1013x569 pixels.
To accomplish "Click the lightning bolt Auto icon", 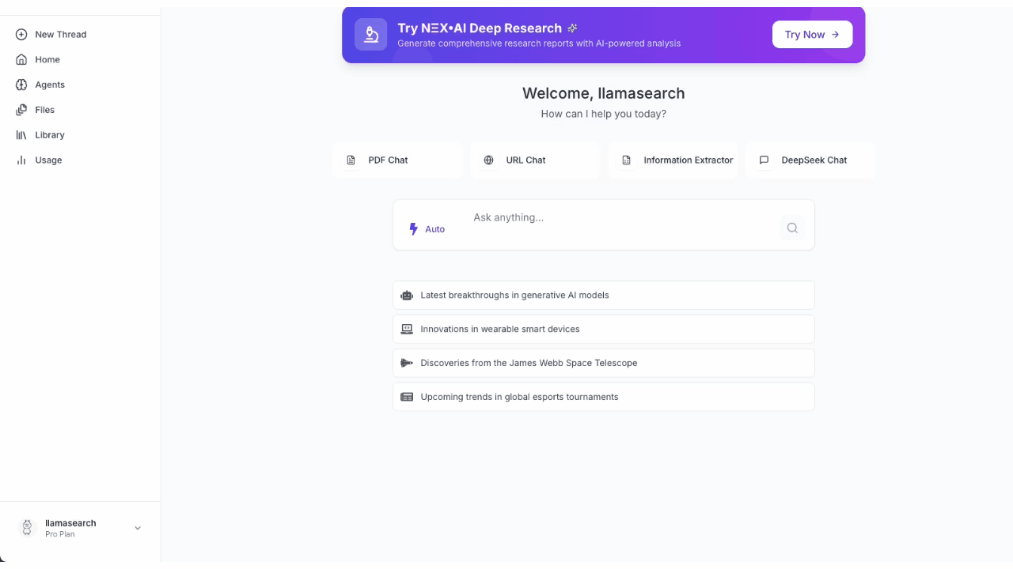I will 413,229.
